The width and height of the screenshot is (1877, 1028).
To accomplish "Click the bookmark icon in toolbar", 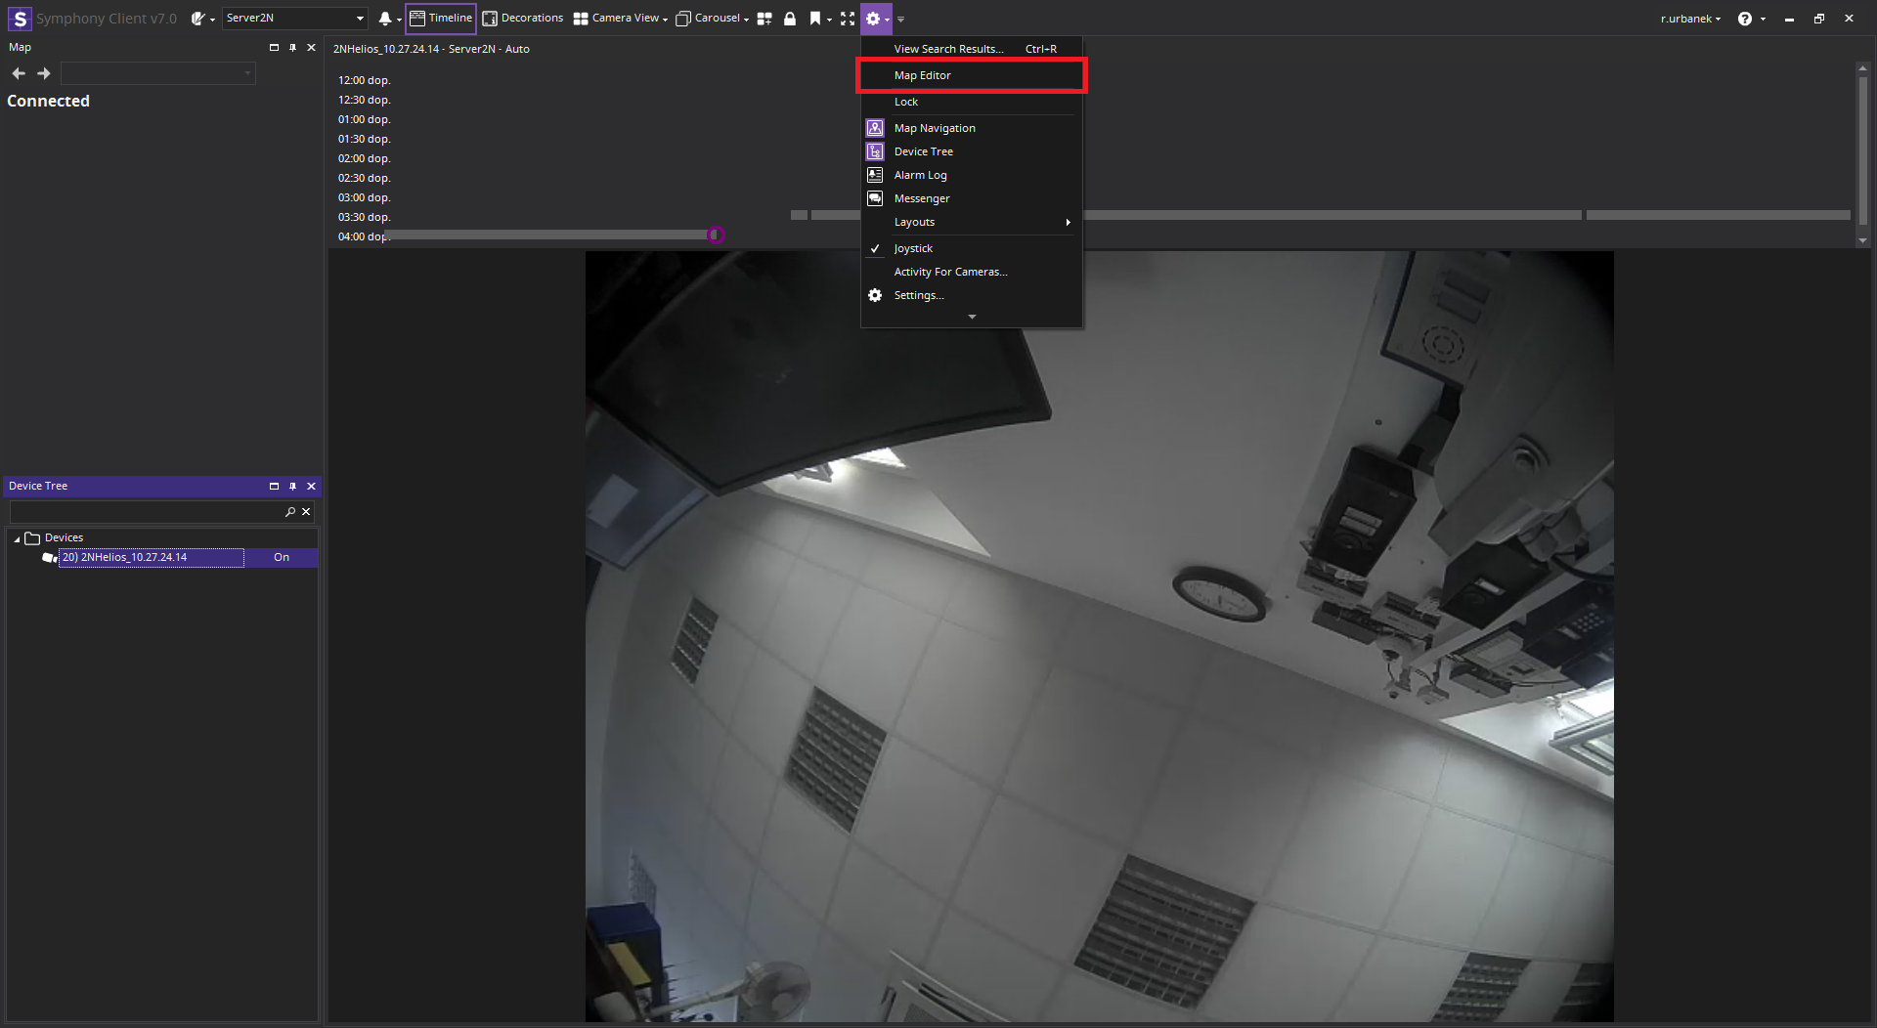I will [814, 19].
